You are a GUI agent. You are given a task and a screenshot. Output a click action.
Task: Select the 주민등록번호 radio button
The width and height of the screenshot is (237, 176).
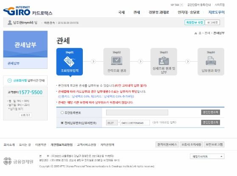coord(62,113)
